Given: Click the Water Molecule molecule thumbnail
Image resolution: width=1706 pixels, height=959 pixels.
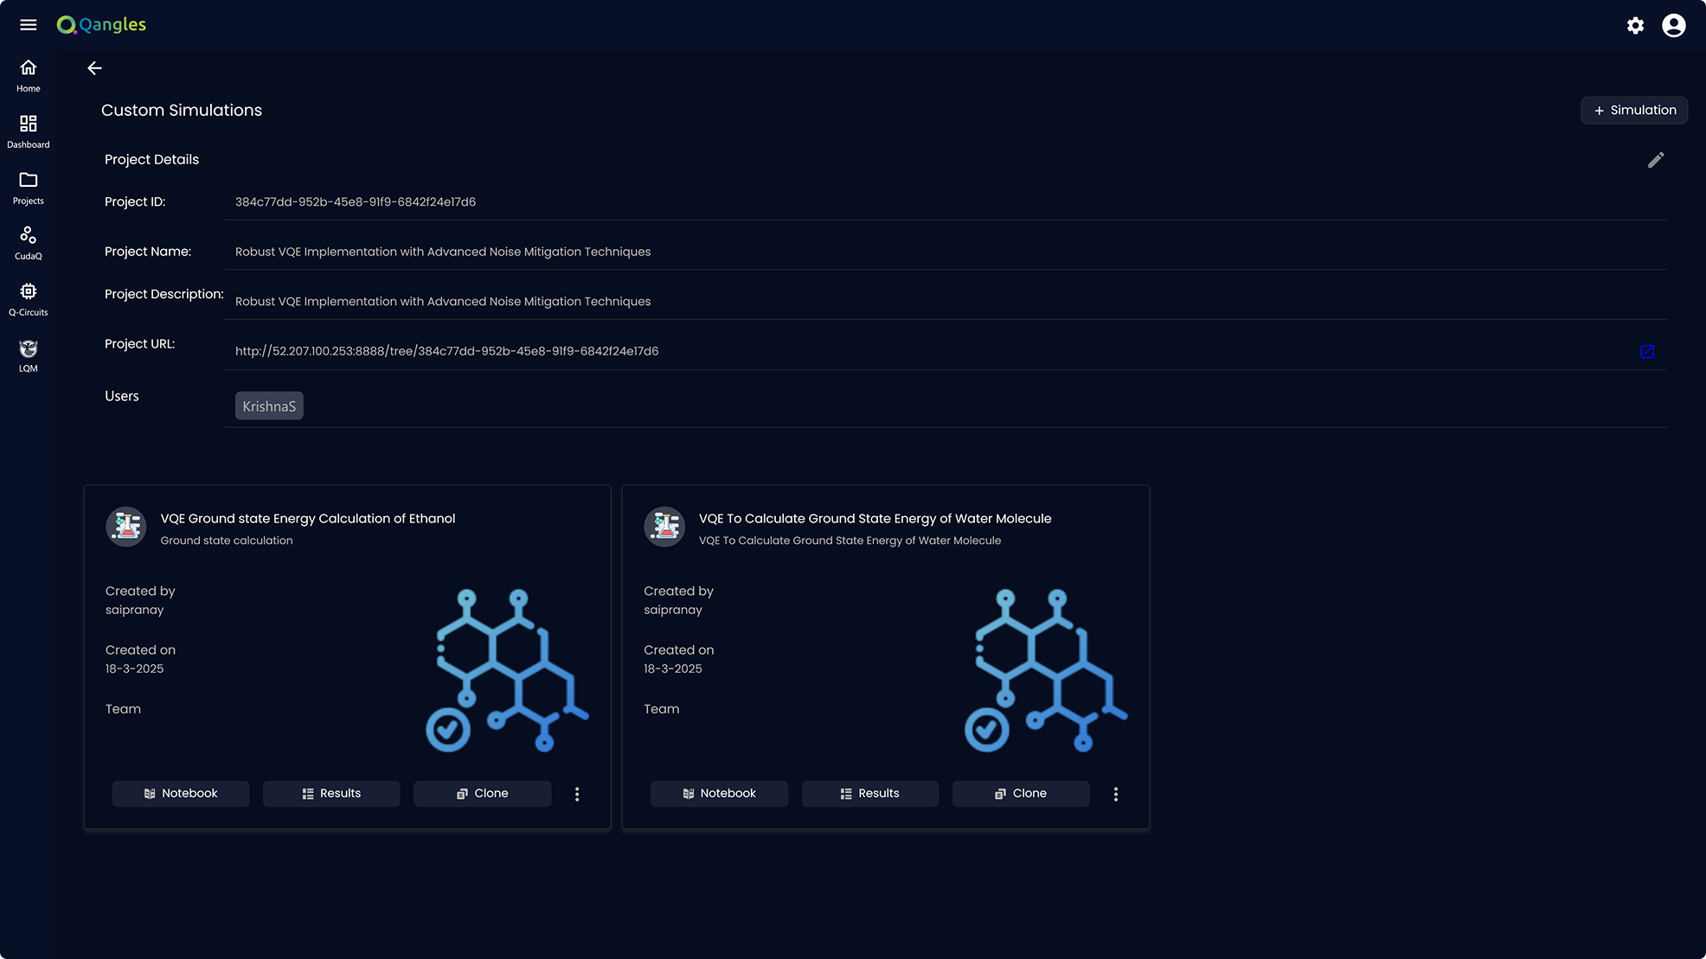Looking at the screenshot, I should pyautogui.click(x=1046, y=670).
